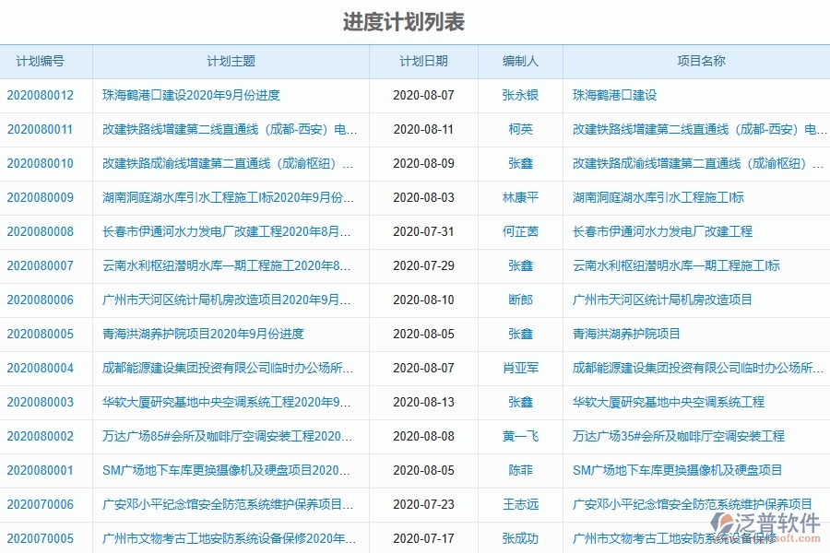Click the 长春市伊通河水力发电厂改建工程 project link
The width and height of the screenshot is (830, 553).
(x=662, y=231)
